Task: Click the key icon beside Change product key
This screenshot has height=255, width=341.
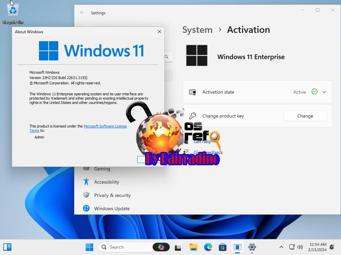Action: click(x=192, y=116)
